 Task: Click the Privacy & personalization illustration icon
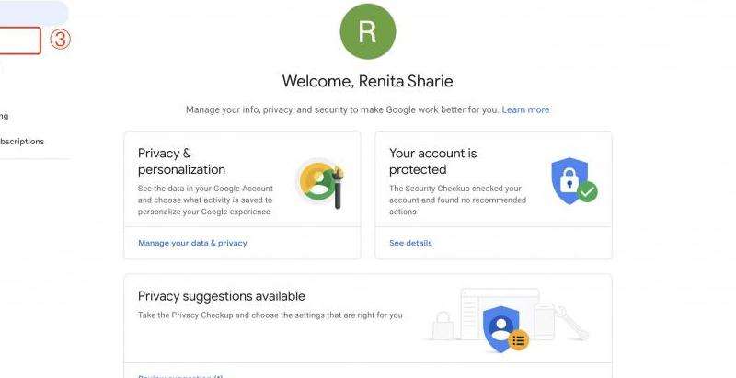(320, 181)
